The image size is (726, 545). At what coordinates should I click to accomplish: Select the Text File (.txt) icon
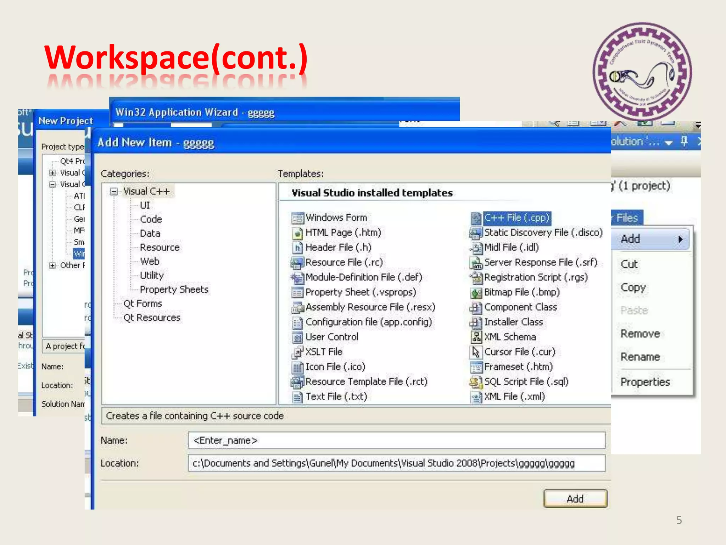297,397
